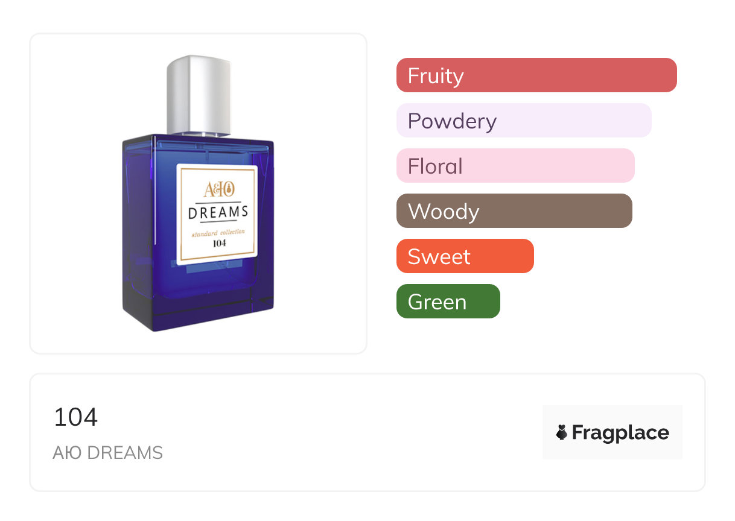Viewport: 735px width, 521px height.
Task: Click the Fragplace perfume bottle logo icon
Action: [562, 432]
